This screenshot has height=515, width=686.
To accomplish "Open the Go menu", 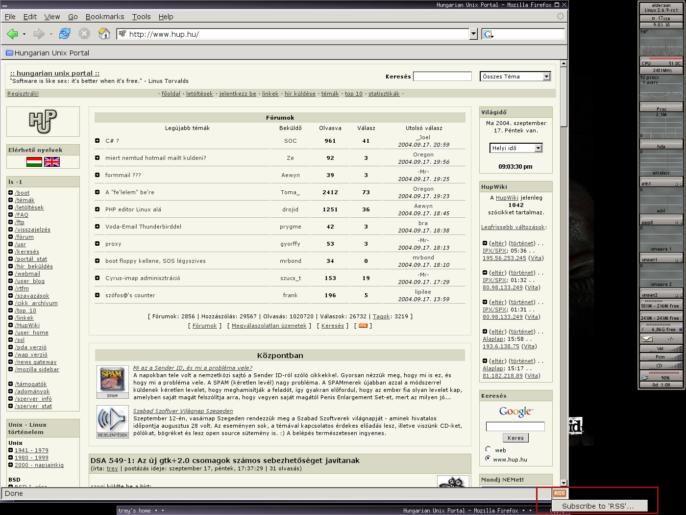I will [73, 16].
